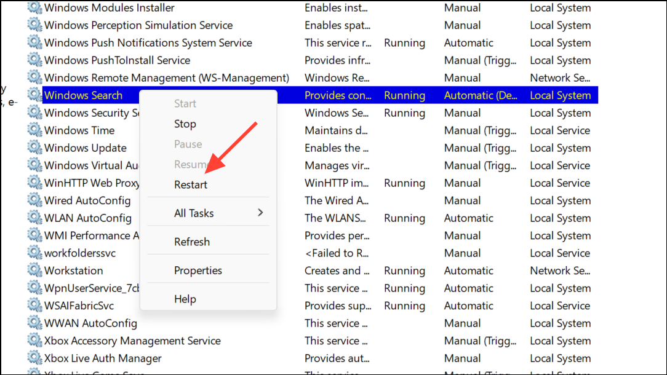Expand All Tasks submenu arrow
This screenshot has width=667, height=375.
point(260,213)
